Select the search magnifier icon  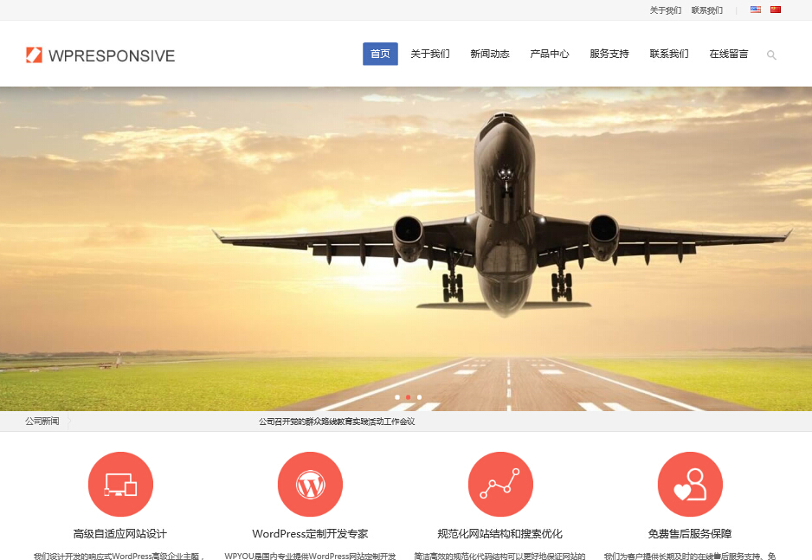(x=770, y=55)
